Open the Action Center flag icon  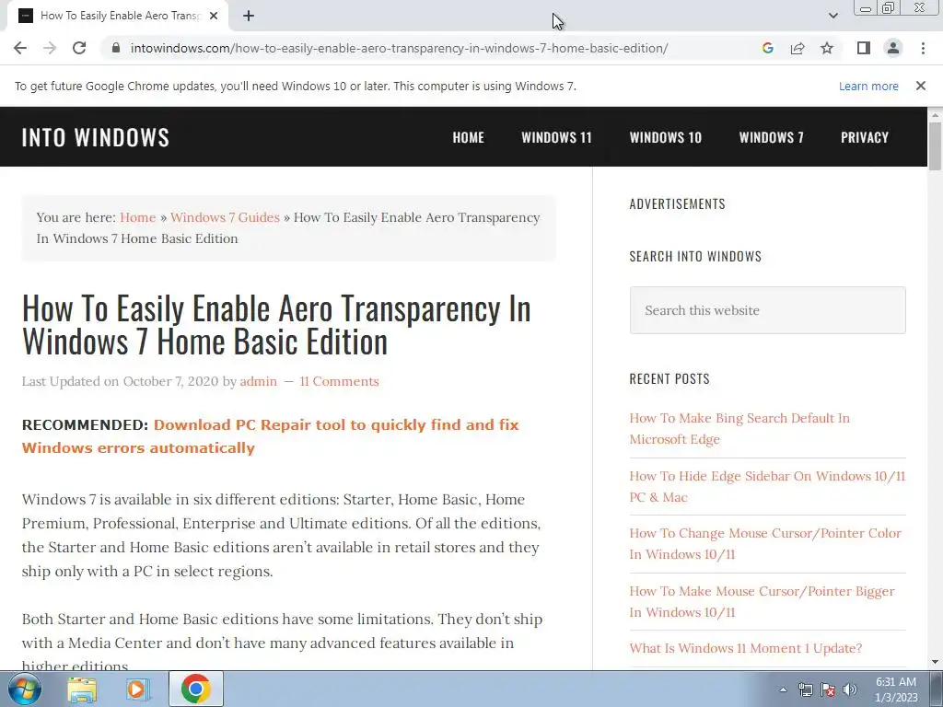coord(828,690)
